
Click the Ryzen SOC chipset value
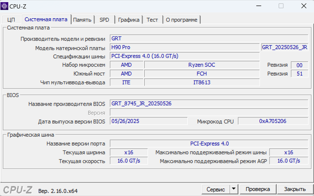click(x=202, y=65)
